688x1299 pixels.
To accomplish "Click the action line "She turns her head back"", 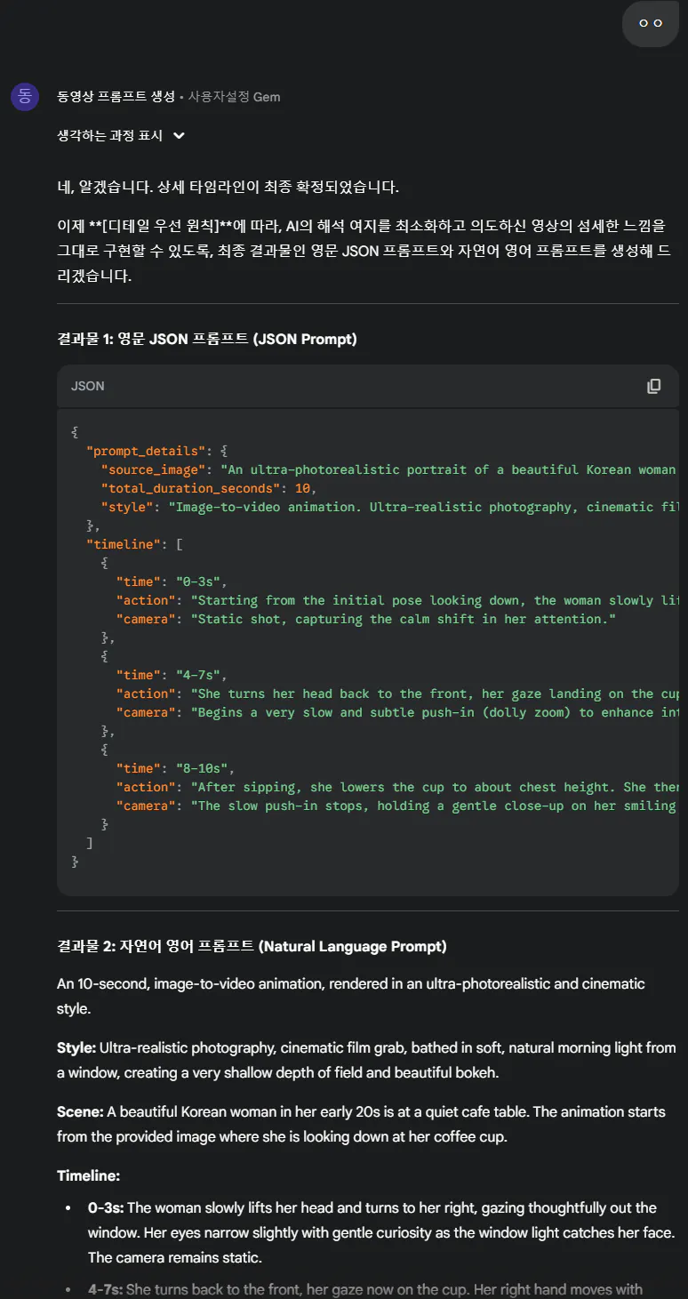I will coord(397,694).
